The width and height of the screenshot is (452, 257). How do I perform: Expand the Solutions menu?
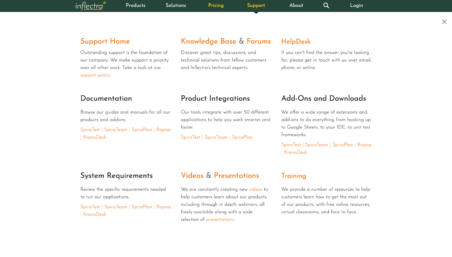(176, 5)
